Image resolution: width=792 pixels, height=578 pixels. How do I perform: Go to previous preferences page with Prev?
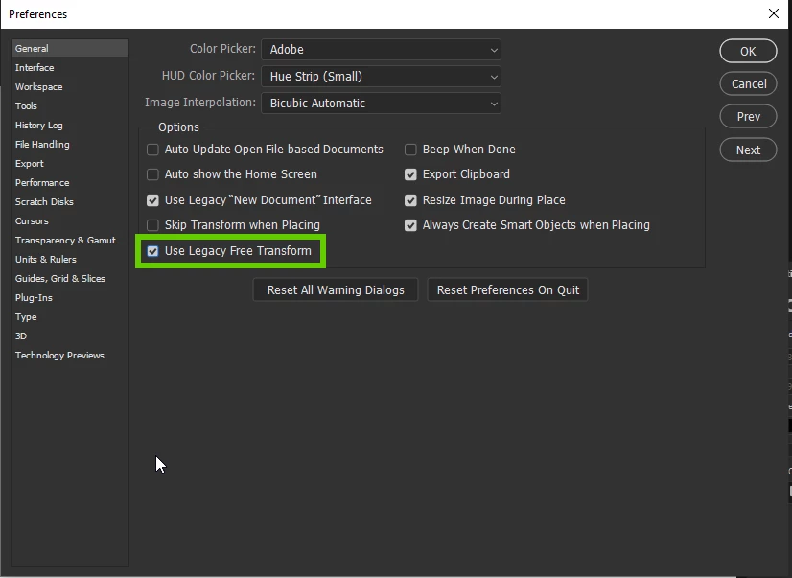pyautogui.click(x=748, y=117)
